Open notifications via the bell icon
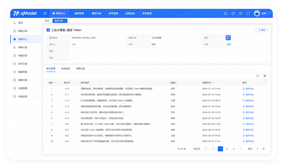 [225, 13]
